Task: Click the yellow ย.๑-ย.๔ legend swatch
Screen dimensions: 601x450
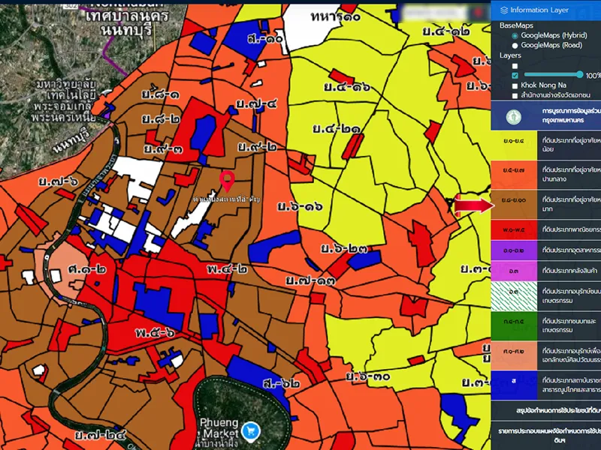Action: (x=512, y=145)
